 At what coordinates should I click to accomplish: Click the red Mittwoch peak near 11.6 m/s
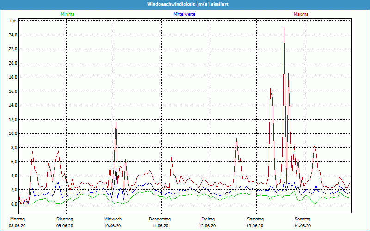116,122
